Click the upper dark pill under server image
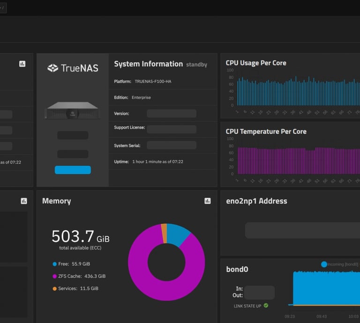This screenshot has height=323, width=360. pyautogui.click(x=73, y=135)
